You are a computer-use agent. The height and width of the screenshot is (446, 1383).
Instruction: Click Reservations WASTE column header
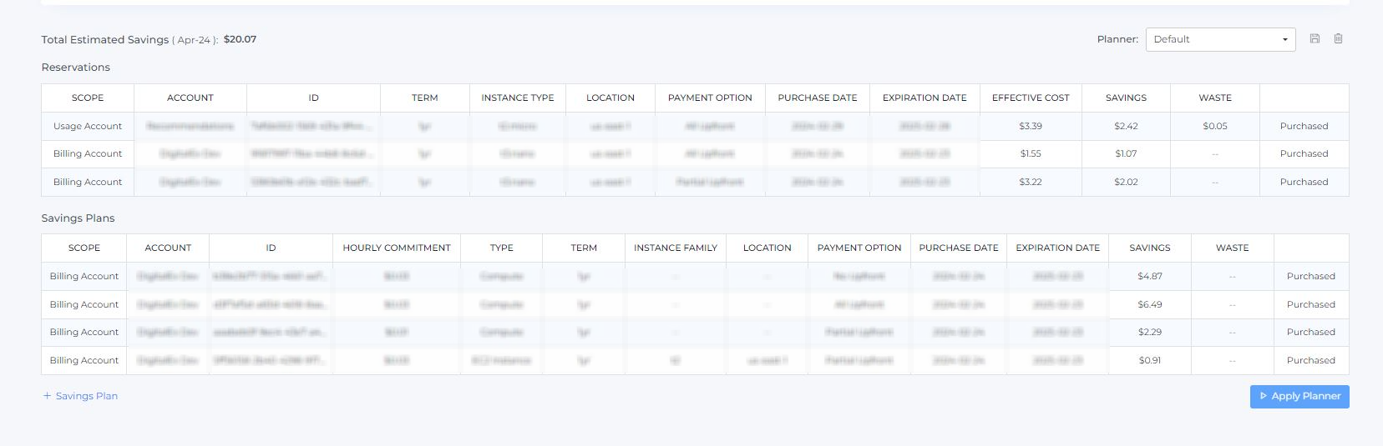pos(1215,98)
